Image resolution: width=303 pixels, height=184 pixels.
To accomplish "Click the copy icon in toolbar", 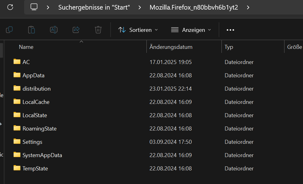I will point(9,30).
